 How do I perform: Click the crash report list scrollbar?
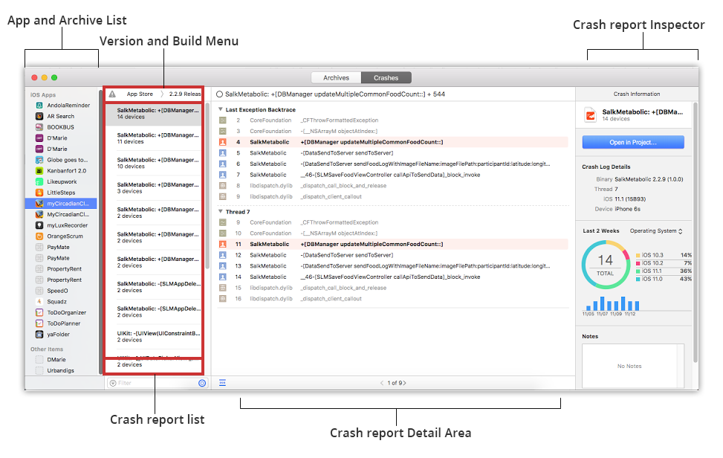207,187
